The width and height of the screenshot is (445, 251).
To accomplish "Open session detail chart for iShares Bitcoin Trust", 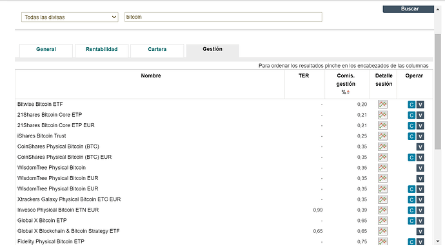I will [x=382, y=136].
